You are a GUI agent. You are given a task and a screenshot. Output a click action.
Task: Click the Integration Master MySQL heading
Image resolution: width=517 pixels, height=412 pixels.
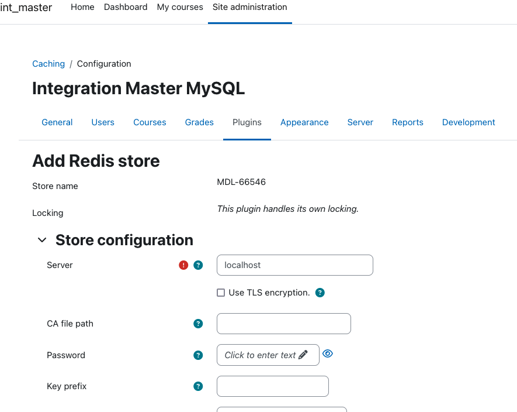point(138,88)
